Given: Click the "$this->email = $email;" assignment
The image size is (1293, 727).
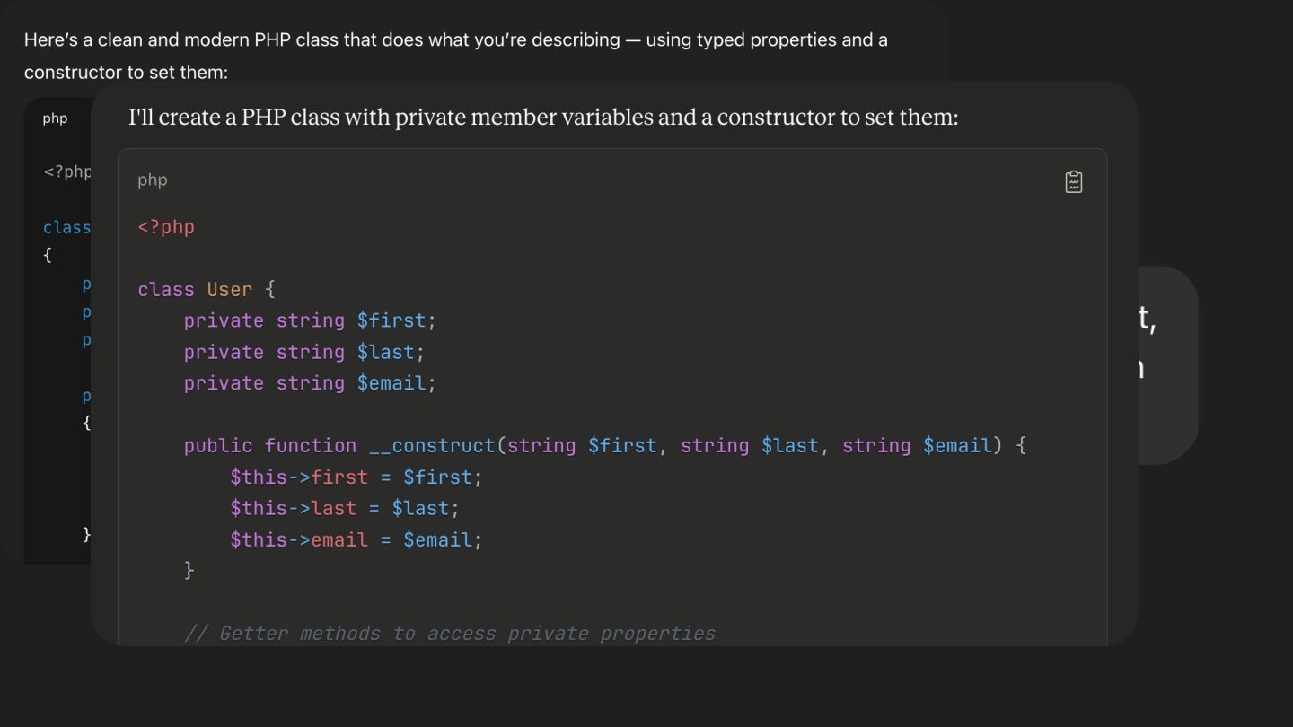Looking at the screenshot, I should coord(356,539).
